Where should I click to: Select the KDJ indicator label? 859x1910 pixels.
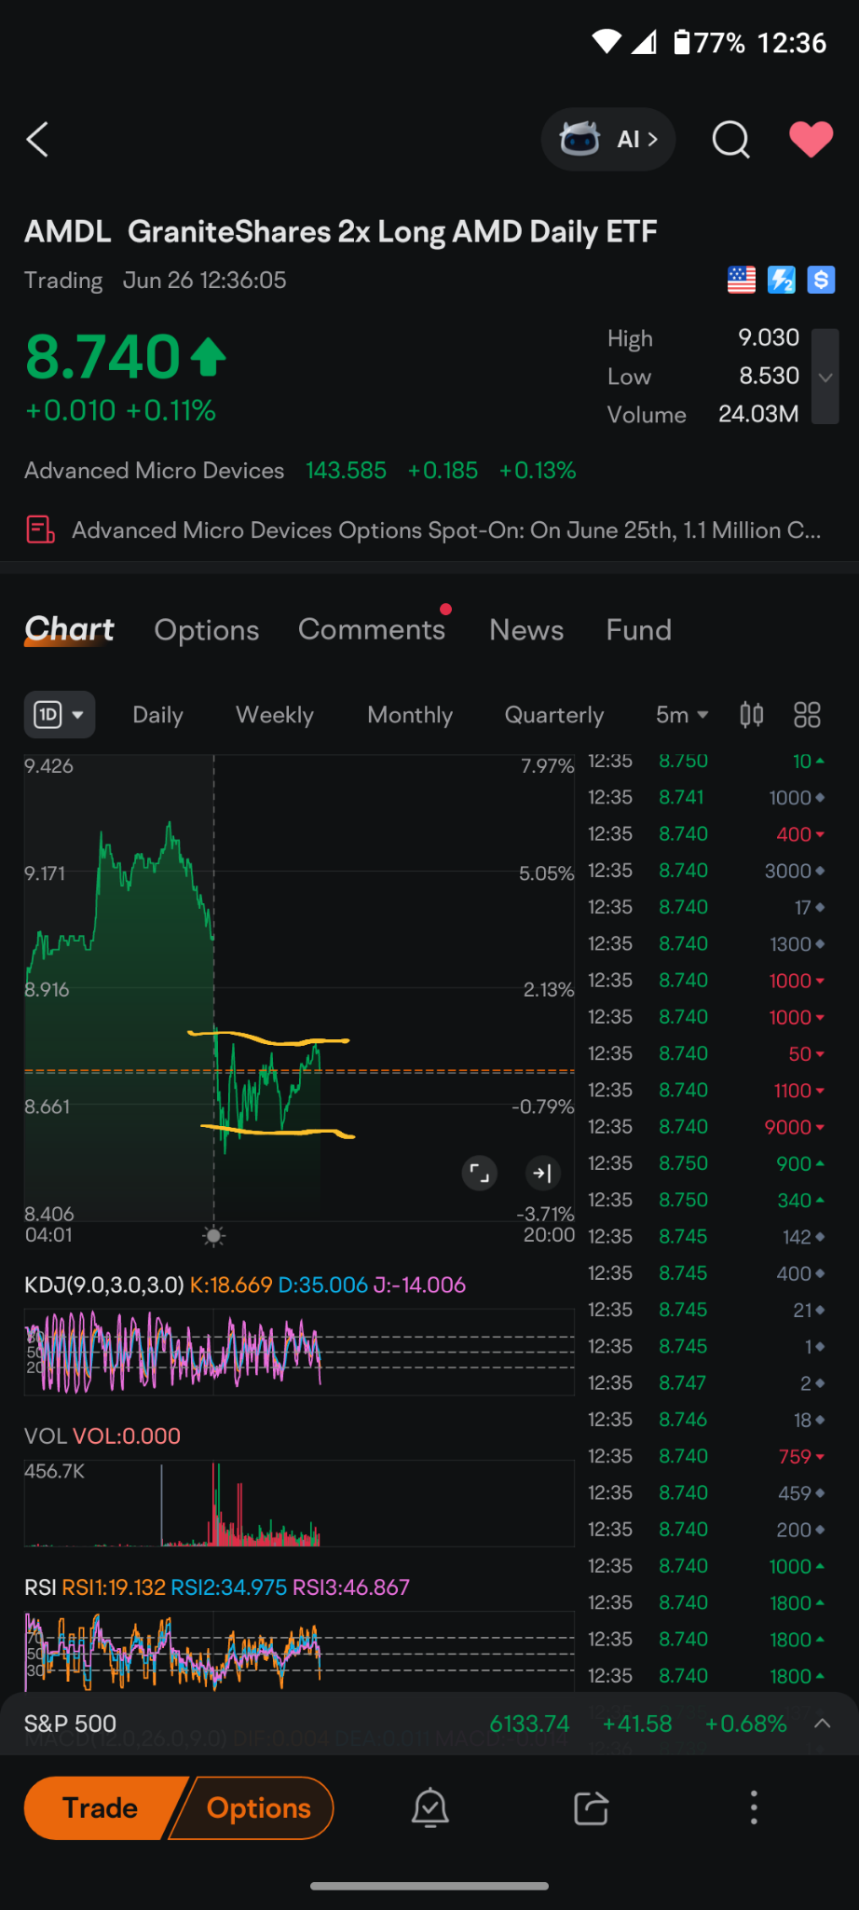coord(104,1285)
